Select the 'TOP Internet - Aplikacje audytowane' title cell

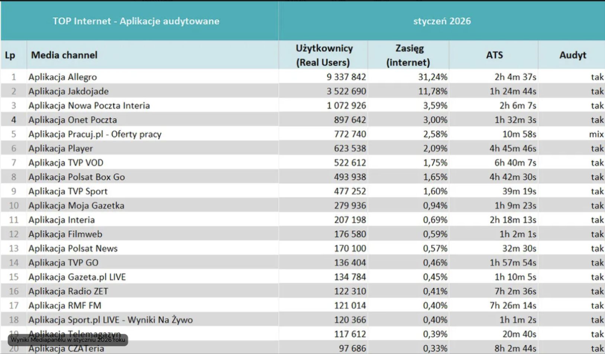tap(136, 21)
